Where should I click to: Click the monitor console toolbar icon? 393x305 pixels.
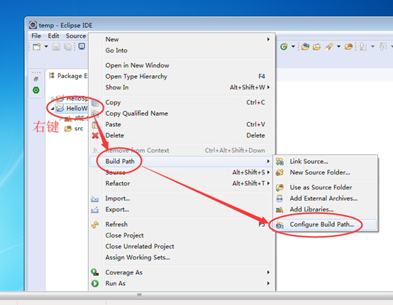click(82, 46)
